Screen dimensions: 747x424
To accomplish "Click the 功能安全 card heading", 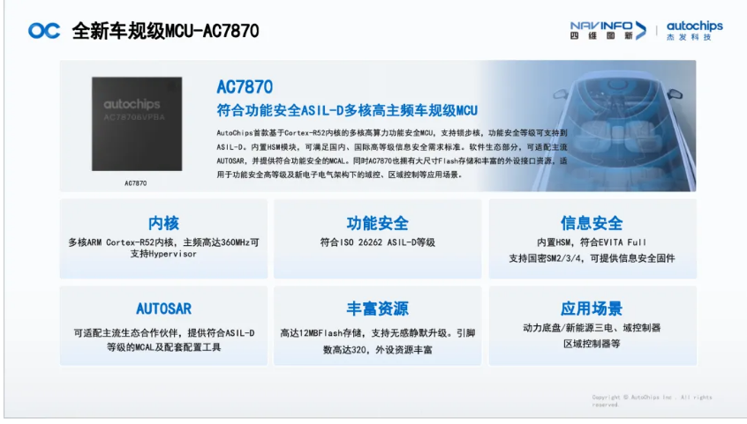I will (377, 223).
